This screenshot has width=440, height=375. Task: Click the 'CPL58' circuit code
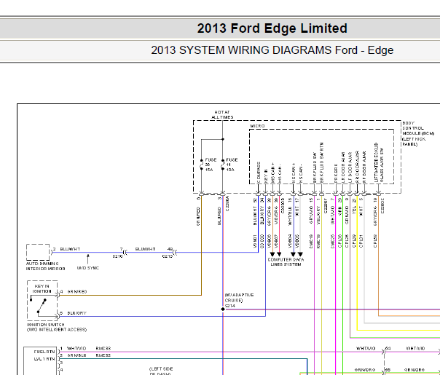click(x=375, y=241)
